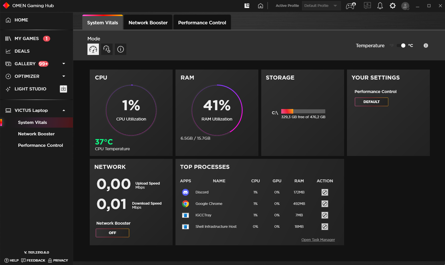Open Privacy from the sidebar footer
This screenshot has height=265, width=445.
point(58,260)
